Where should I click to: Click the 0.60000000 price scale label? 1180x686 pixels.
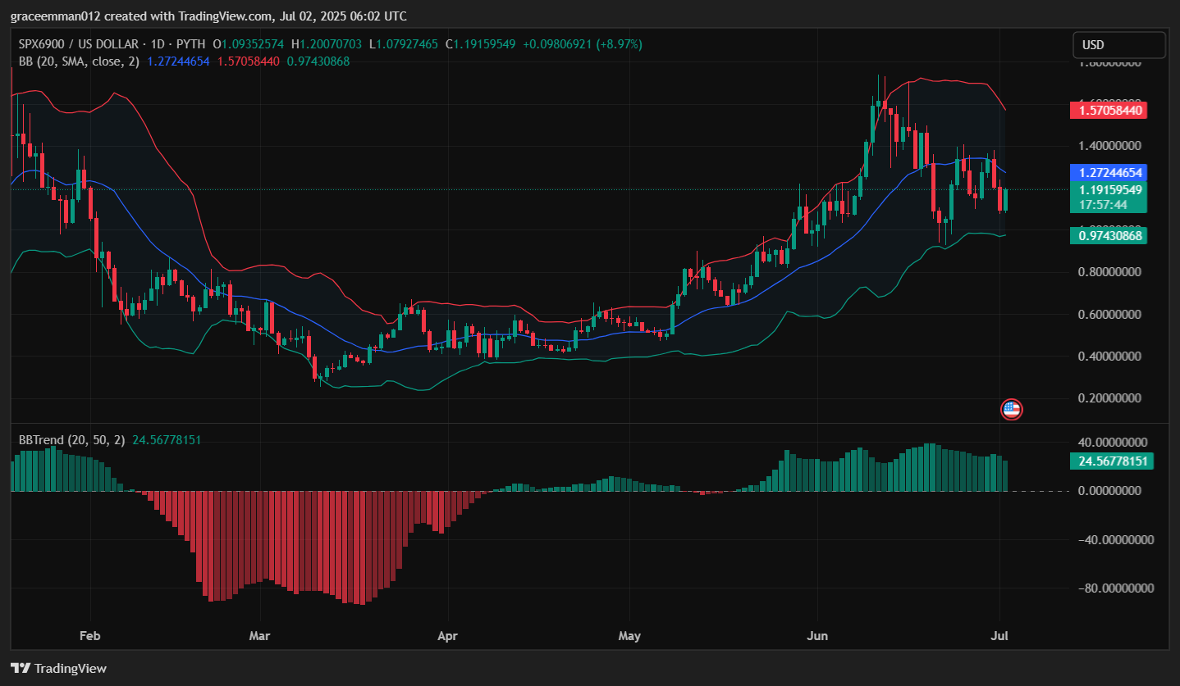(x=1110, y=315)
